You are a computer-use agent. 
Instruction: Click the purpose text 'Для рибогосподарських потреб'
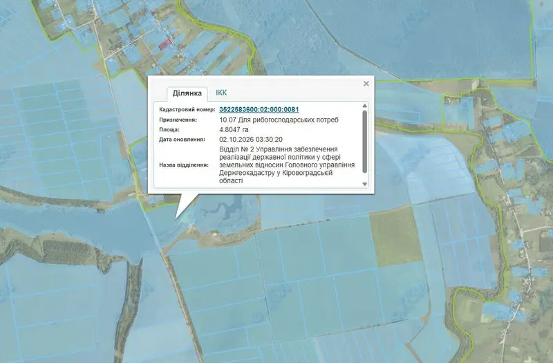(x=288, y=120)
